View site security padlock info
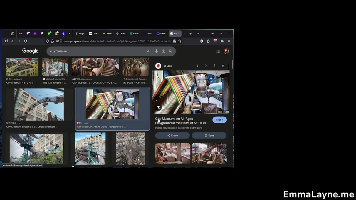This screenshot has width=356, height=200. point(52,41)
